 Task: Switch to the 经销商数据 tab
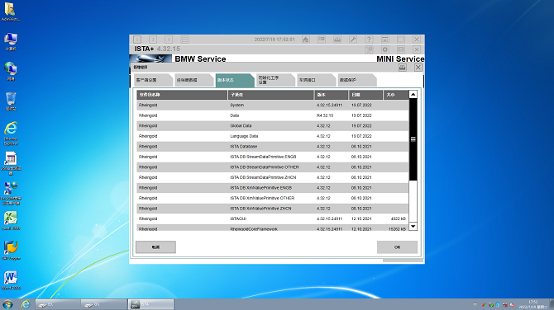[x=193, y=80]
